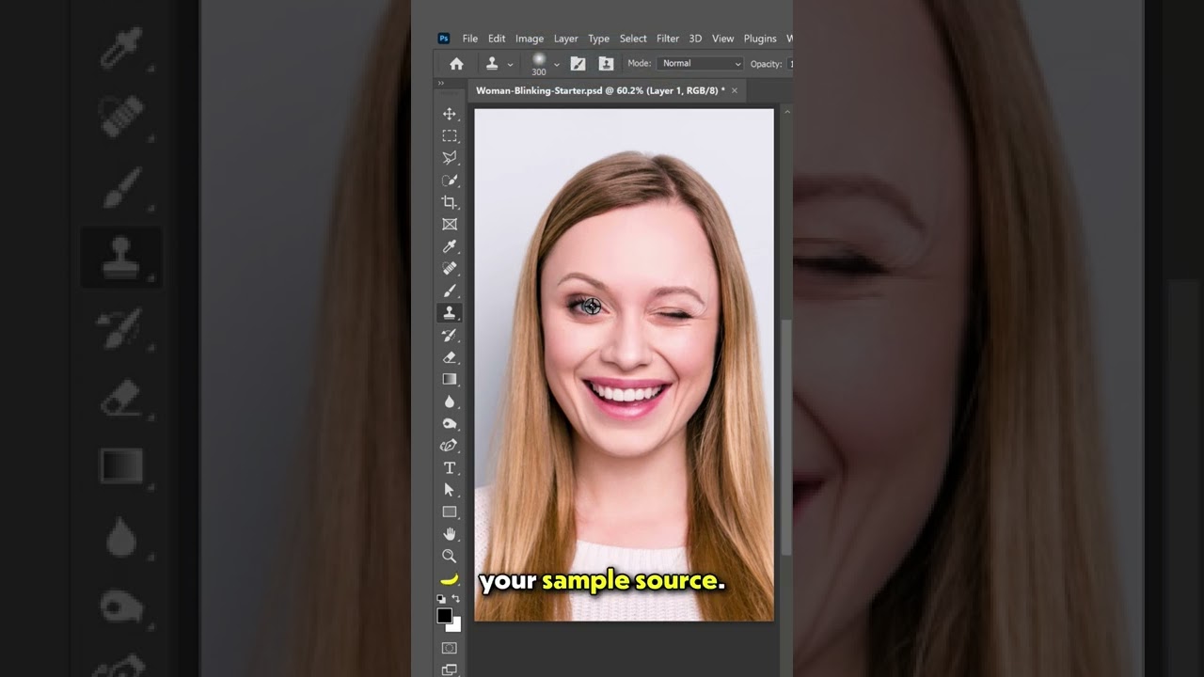Select the Brush tool
Screen dimensions: 1204x677
point(450,291)
